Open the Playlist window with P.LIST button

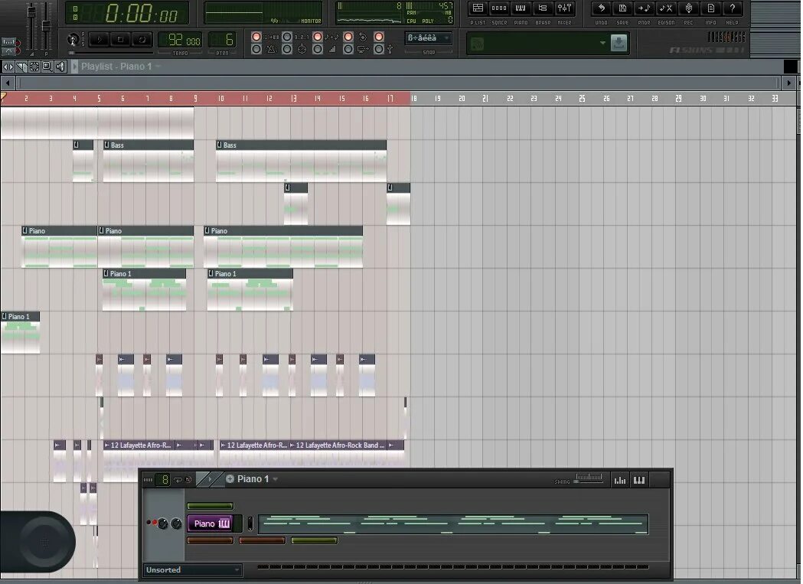pos(478,8)
